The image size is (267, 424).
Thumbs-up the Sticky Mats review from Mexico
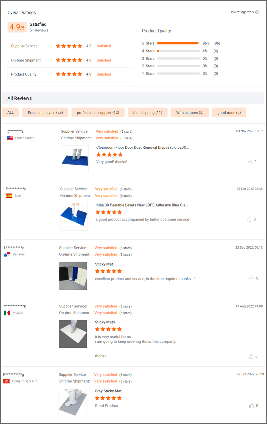click(x=251, y=356)
